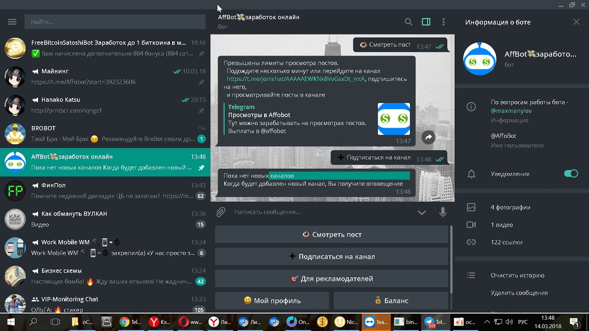Open Task View on the taskbar
The width and height of the screenshot is (589, 331).
pyautogui.click(x=55, y=322)
